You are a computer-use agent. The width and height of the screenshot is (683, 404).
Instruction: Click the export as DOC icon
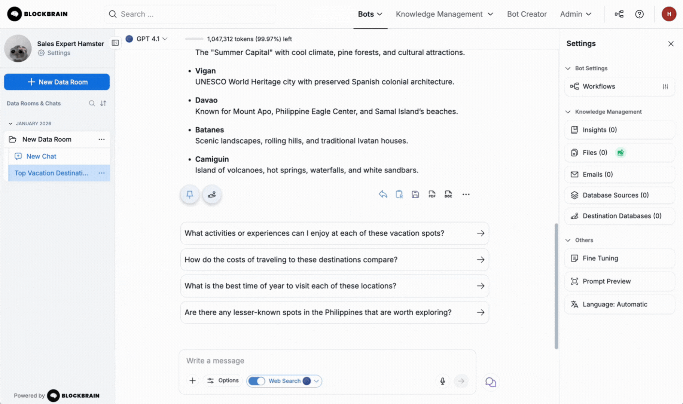coord(448,195)
